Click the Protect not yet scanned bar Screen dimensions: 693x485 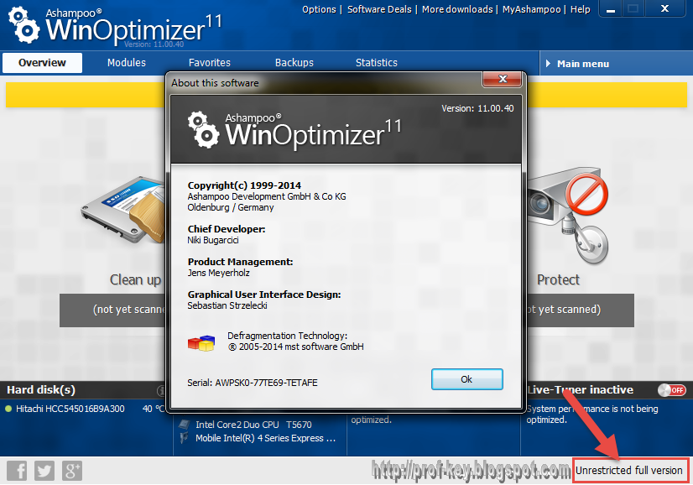tap(580, 310)
